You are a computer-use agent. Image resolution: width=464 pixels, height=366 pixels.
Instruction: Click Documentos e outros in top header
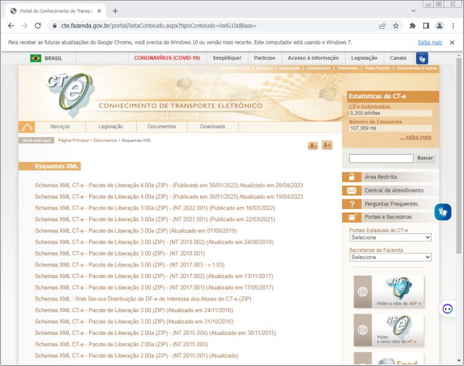(x=416, y=68)
